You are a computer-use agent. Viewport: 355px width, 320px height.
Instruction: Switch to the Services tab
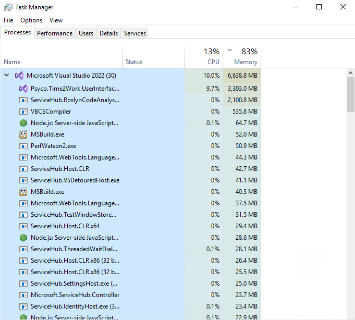(x=135, y=33)
